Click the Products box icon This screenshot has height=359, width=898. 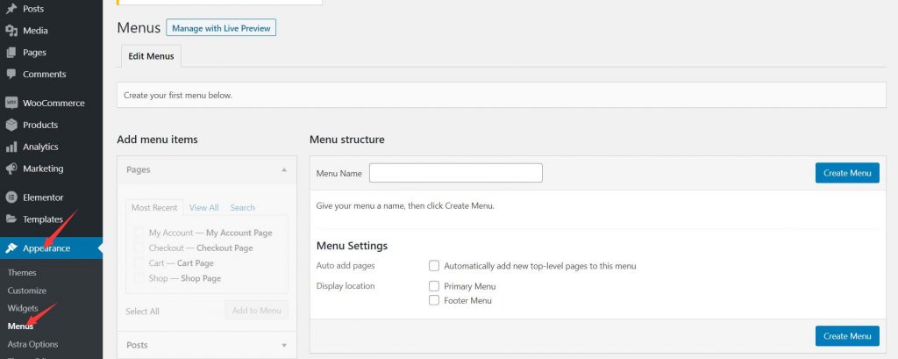click(x=11, y=125)
